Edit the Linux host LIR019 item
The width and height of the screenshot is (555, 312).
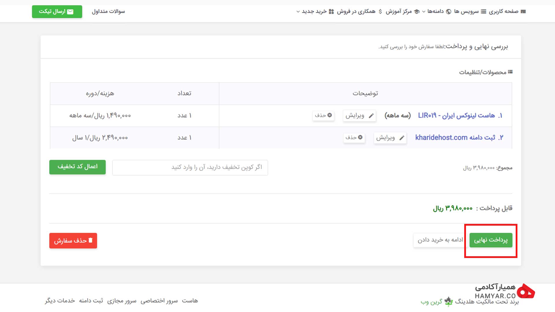tap(359, 116)
